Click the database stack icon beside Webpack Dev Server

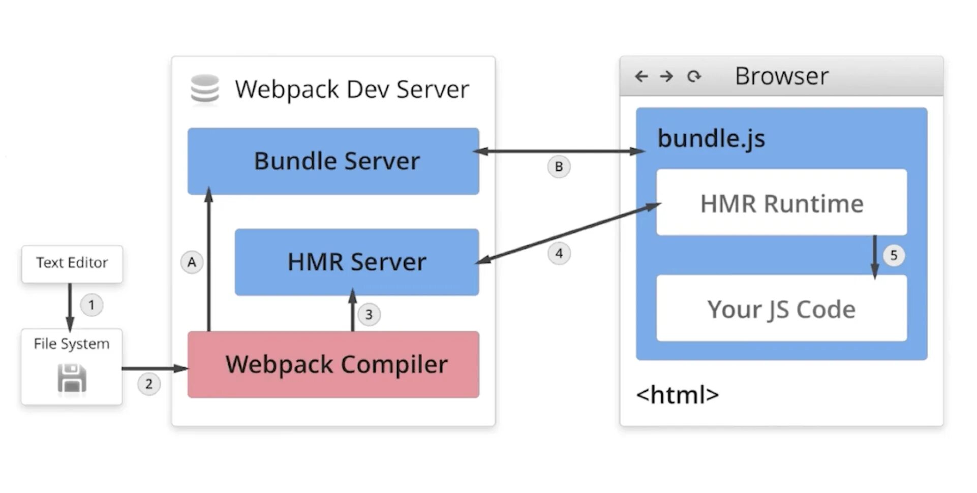click(x=205, y=88)
